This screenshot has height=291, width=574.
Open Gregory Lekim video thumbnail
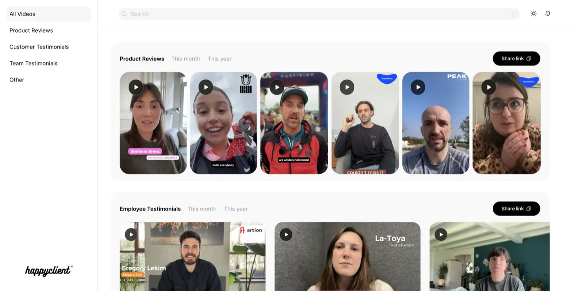point(192,257)
